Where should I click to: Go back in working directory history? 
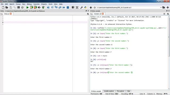[x=91, y=7]
